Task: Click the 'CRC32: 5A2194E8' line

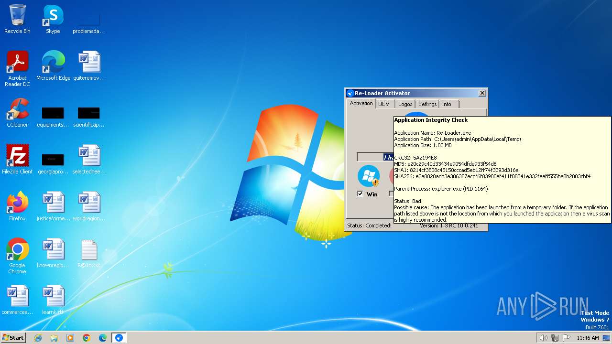Action: click(x=415, y=158)
